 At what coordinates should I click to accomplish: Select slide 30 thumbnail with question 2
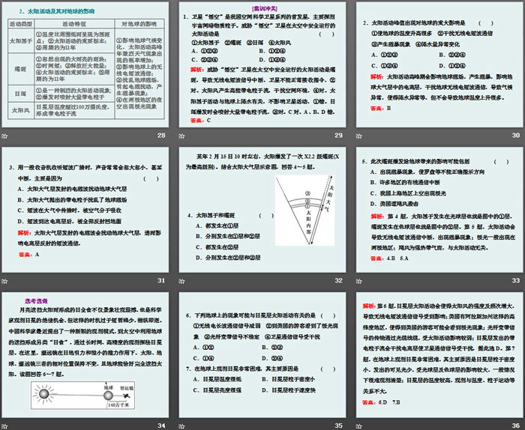click(x=439, y=64)
